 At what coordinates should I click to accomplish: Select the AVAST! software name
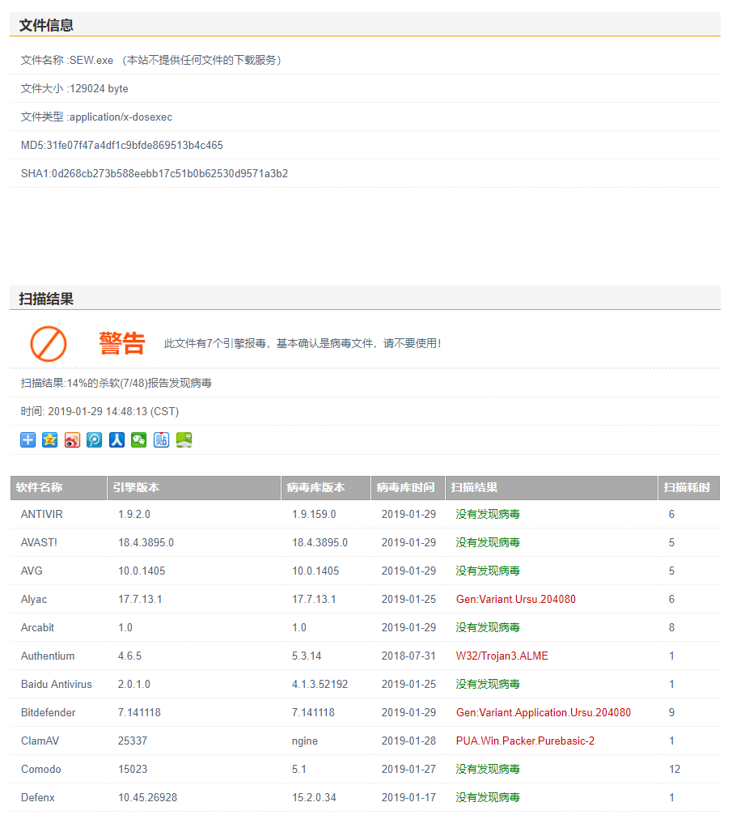tap(39, 542)
